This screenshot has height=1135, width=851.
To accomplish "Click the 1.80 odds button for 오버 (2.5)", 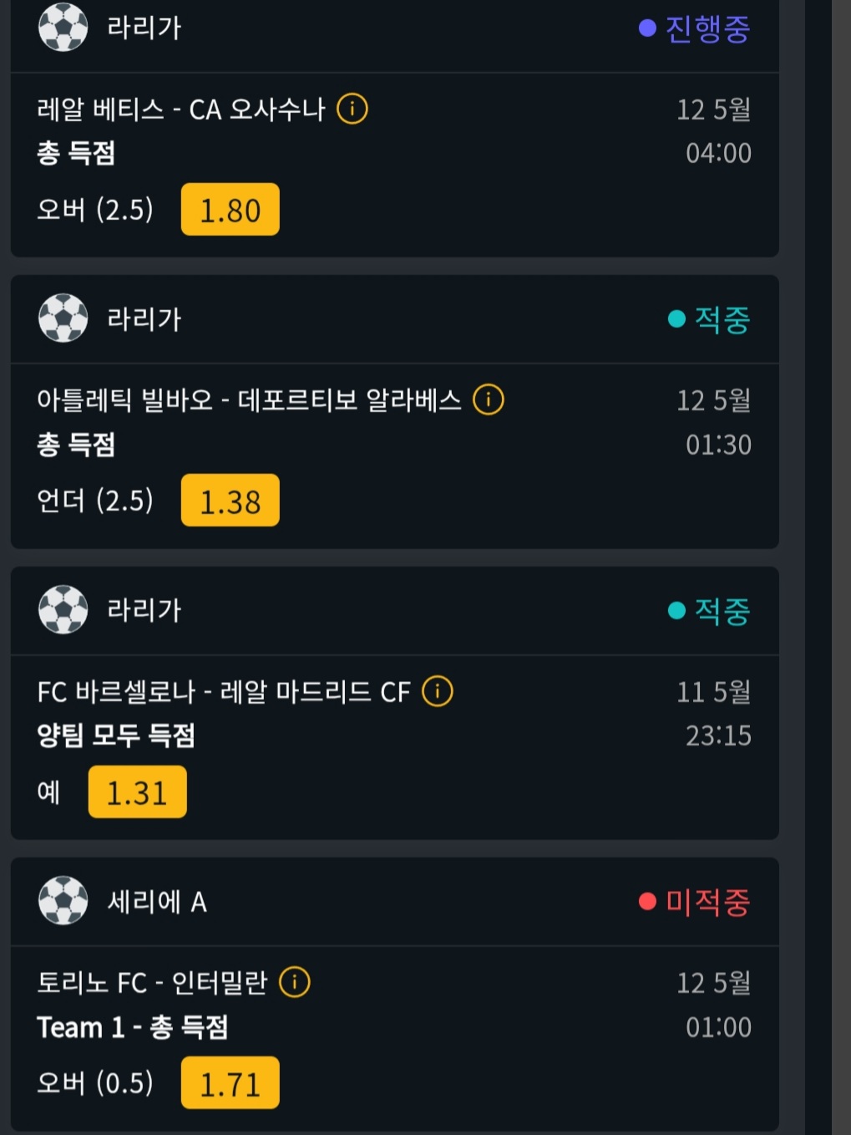I will (230, 210).
